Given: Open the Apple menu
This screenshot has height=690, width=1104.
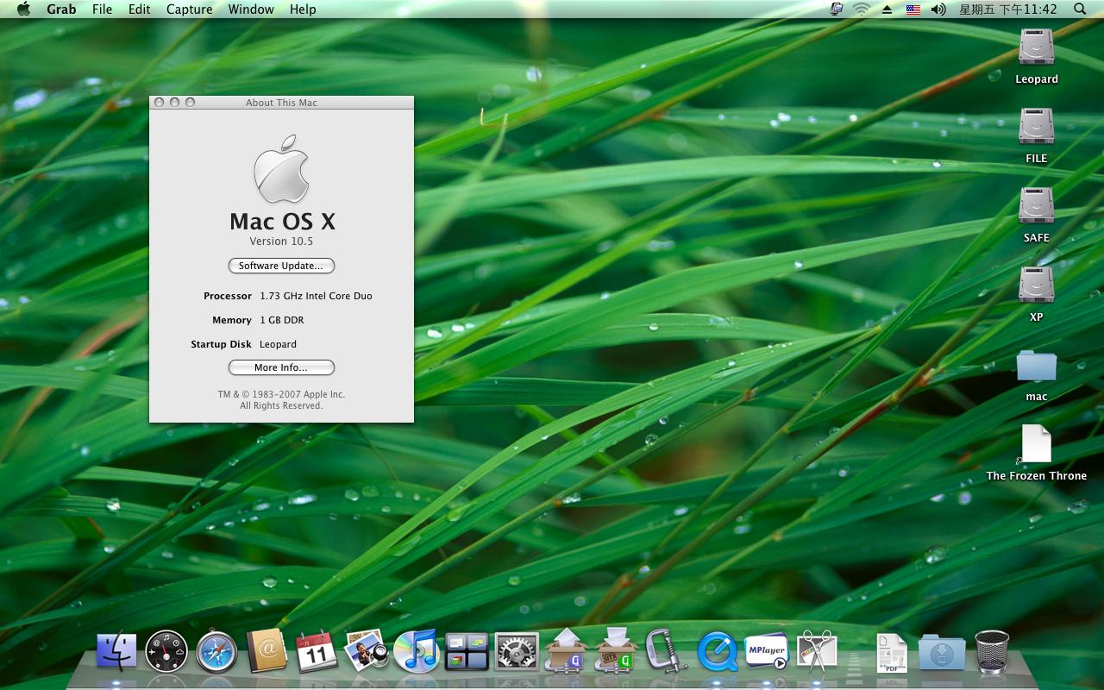Looking at the screenshot, I should click(23, 9).
